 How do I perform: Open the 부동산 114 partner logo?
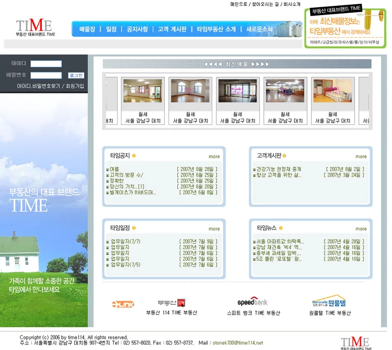click(171, 303)
